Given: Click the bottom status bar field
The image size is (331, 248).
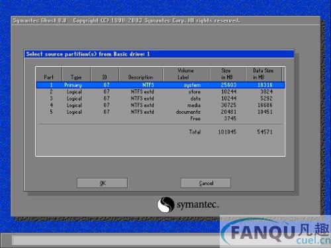Looking at the screenshot, I should (116, 240).
